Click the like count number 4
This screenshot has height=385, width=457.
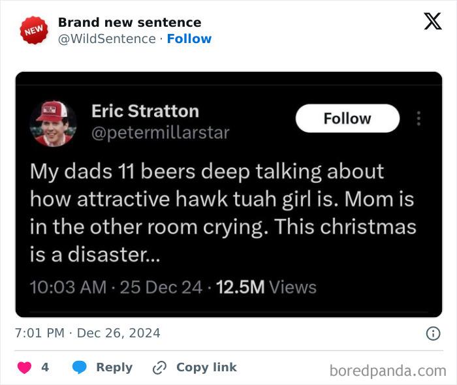(45, 367)
